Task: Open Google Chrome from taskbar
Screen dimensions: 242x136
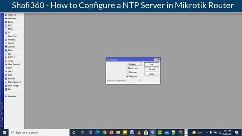Action: coord(104,133)
